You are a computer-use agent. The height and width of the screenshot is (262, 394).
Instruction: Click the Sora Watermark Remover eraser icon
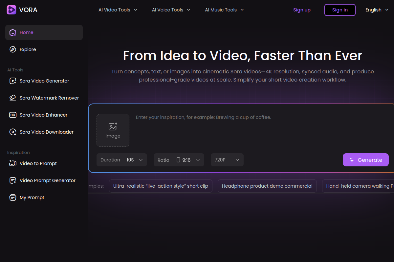pos(13,98)
